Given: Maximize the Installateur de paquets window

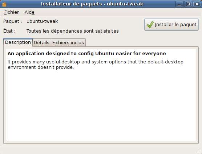Looking at the screenshot, I should (188, 4).
